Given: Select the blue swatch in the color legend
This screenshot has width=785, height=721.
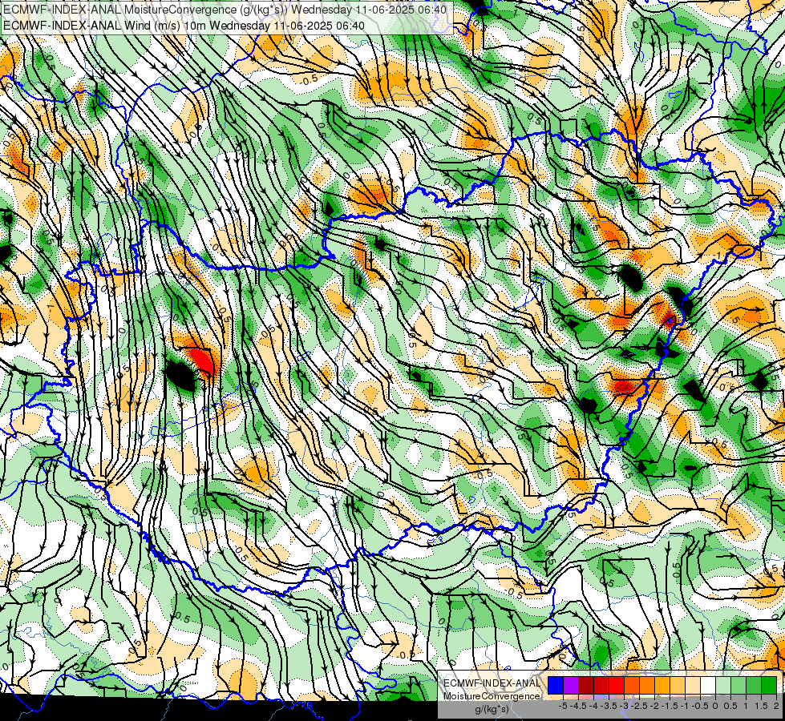Looking at the screenshot, I should coord(556,685).
